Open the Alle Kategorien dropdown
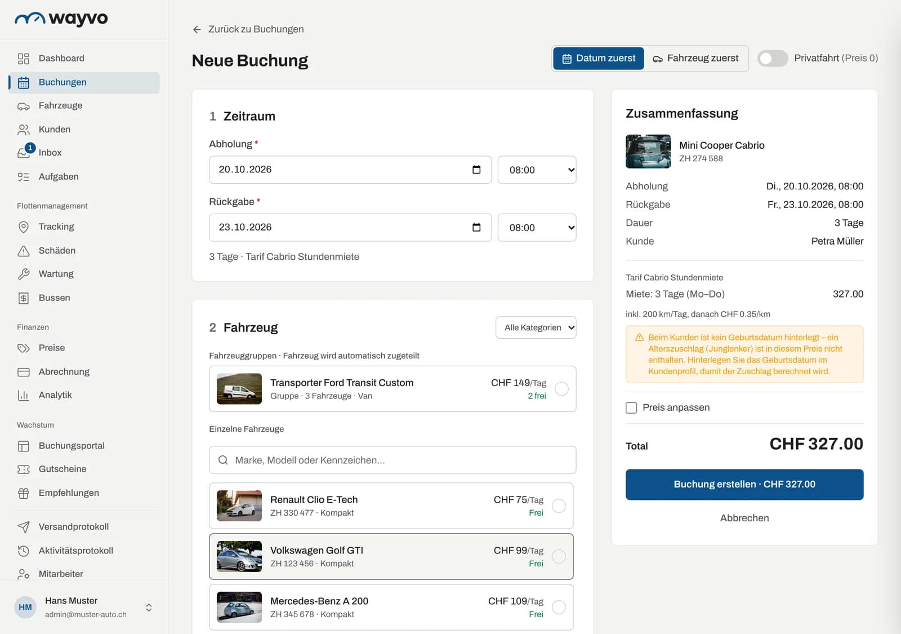Image resolution: width=901 pixels, height=634 pixels. coord(536,327)
